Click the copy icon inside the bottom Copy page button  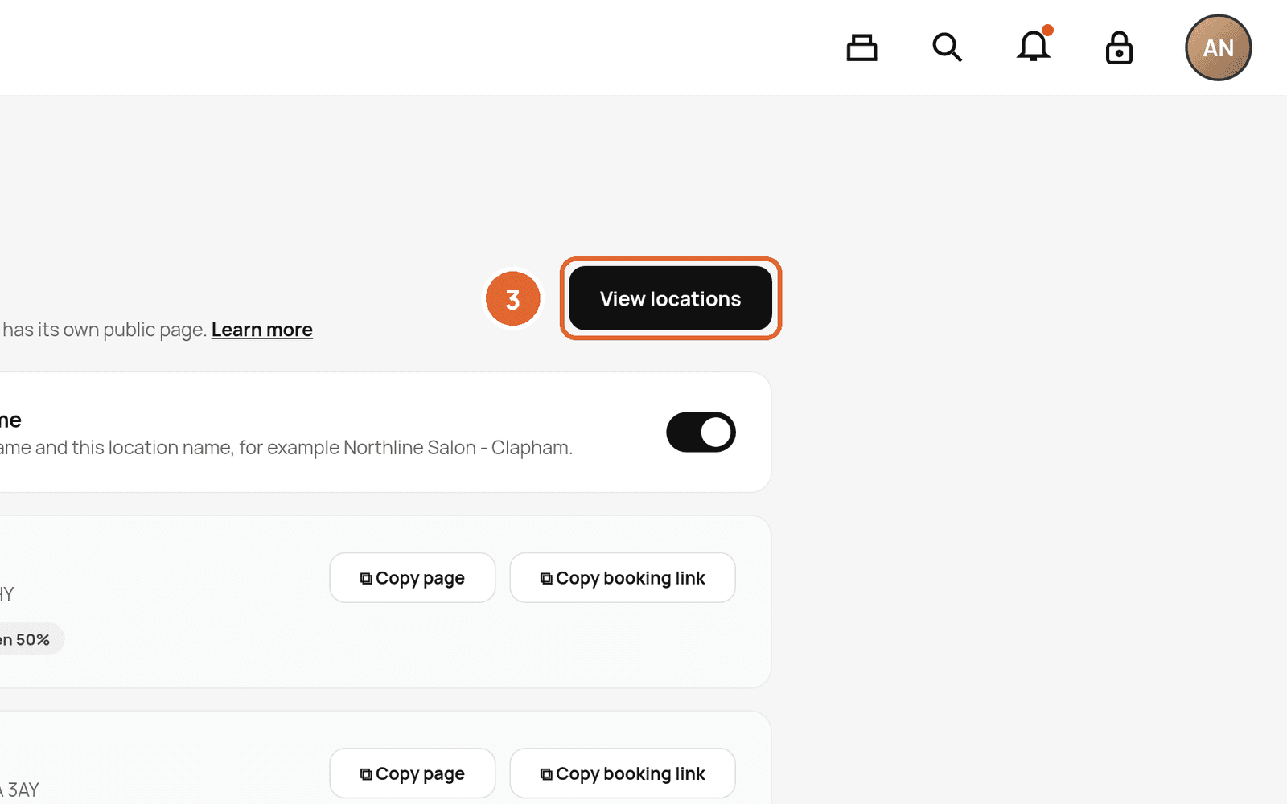(x=366, y=774)
